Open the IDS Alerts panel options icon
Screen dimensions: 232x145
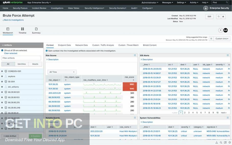228,55
